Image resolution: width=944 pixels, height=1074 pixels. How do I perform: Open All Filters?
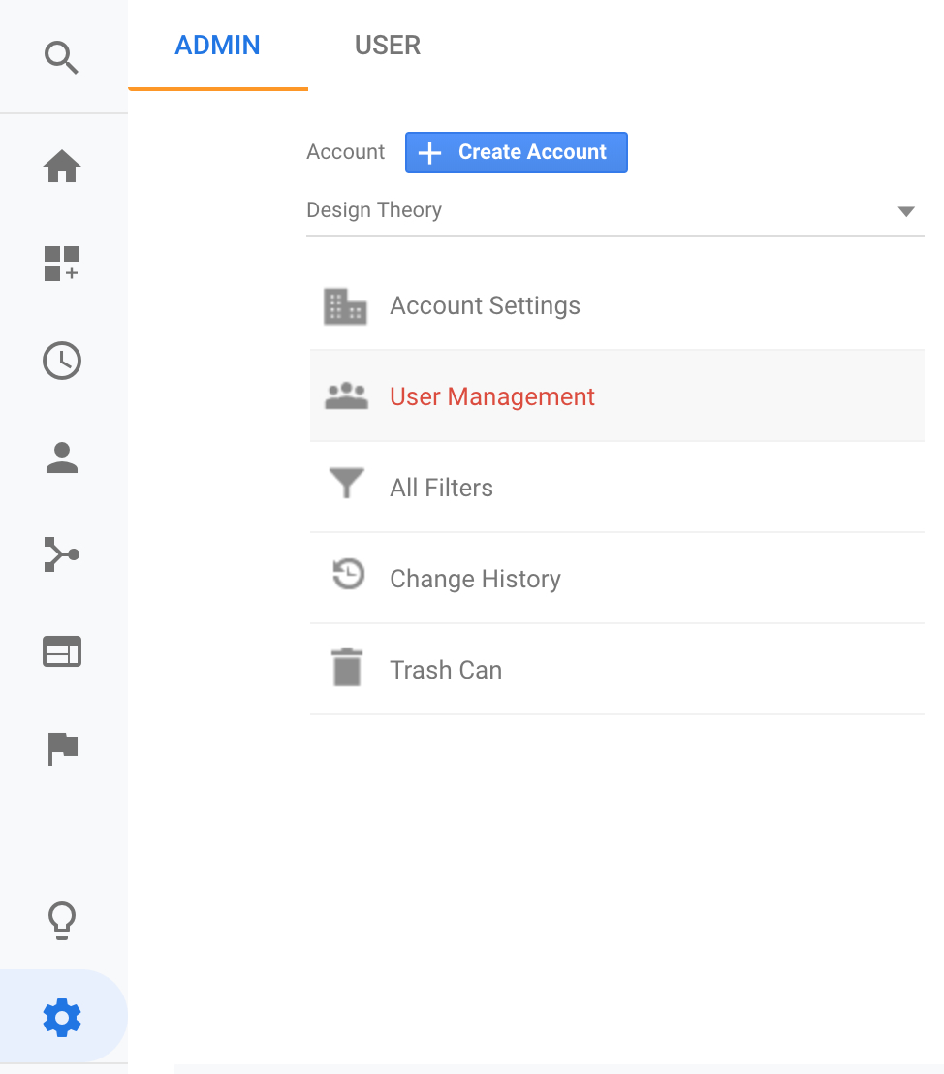coord(617,487)
